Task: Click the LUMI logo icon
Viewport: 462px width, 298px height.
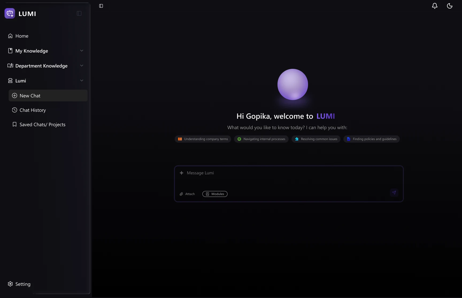Action: click(10, 13)
